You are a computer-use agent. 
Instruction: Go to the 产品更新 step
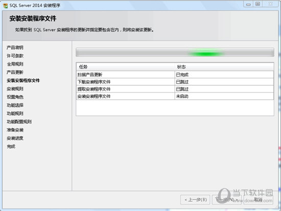(15, 72)
